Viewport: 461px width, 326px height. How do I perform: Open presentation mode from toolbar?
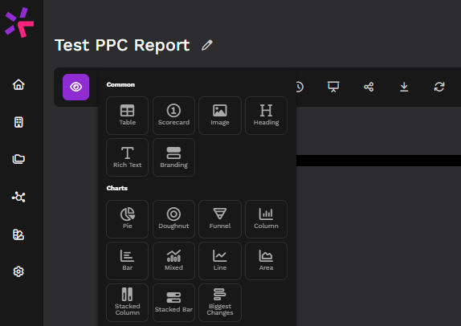tap(333, 87)
